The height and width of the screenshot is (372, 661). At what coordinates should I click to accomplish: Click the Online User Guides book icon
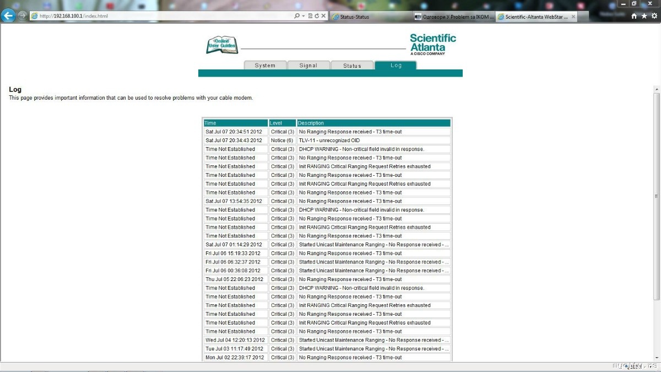(x=222, y=45)
